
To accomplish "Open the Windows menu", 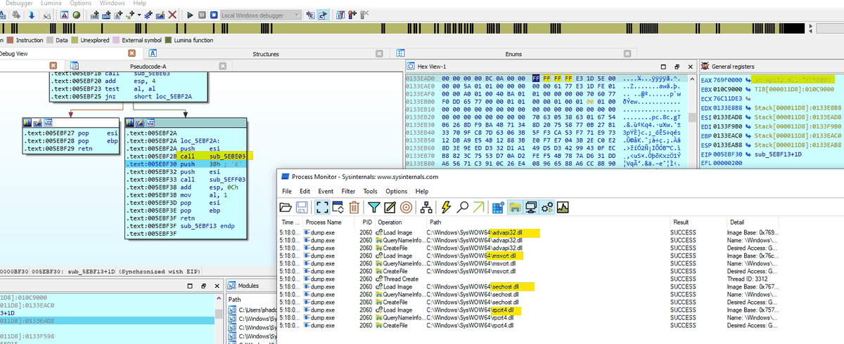I will pyautogui.click(x=113, y=4).
